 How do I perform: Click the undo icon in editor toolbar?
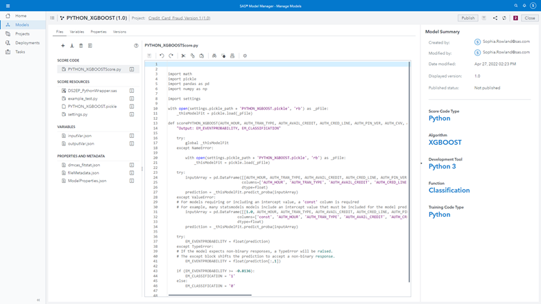point(162,55)
